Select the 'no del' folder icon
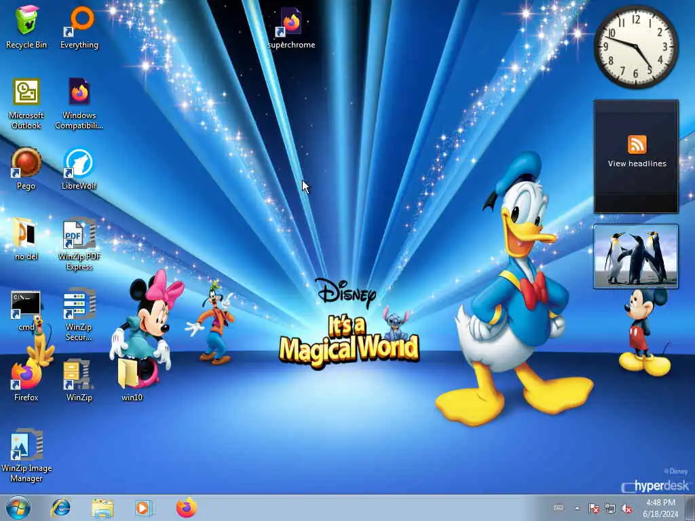The image size is (695, 521). click(x=26, y=238)
